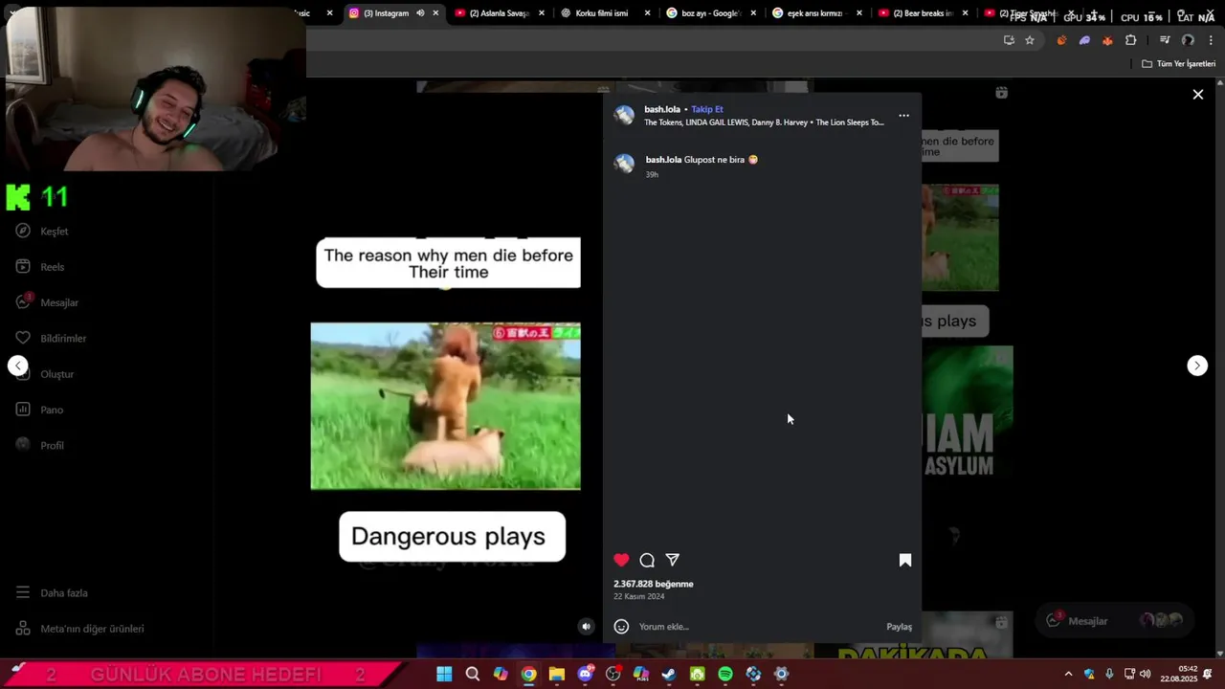View likes count 2.367.828 beğenme

coord(654,584)
